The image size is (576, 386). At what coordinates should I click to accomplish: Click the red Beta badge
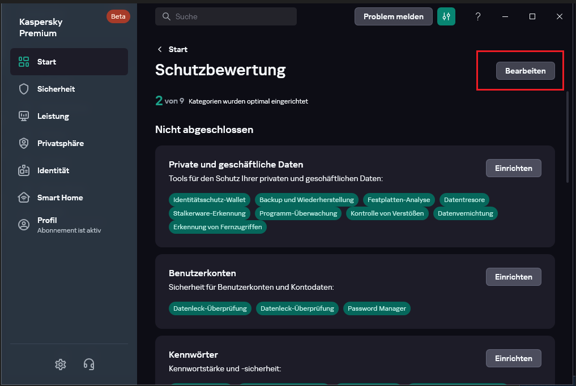click(118, 16)
